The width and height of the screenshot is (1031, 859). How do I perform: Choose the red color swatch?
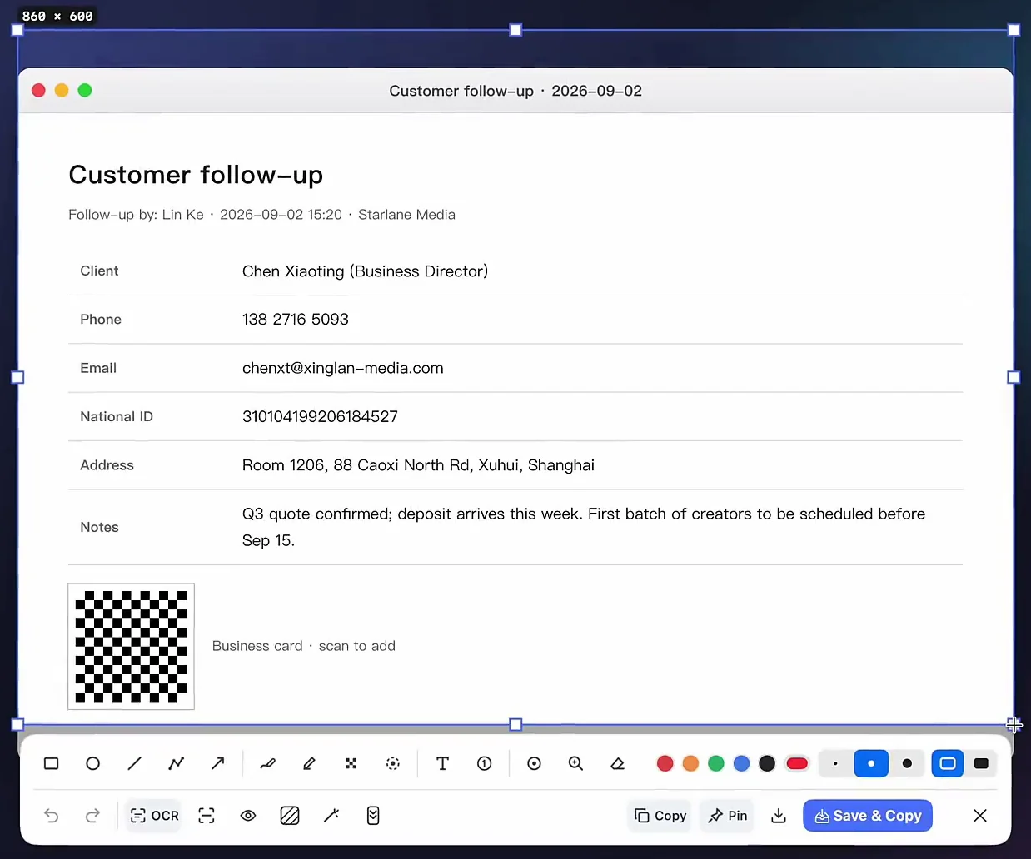coord(665,763)
